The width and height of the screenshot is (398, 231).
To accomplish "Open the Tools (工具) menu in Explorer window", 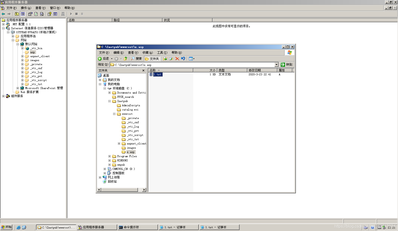I will coord(162,53).
